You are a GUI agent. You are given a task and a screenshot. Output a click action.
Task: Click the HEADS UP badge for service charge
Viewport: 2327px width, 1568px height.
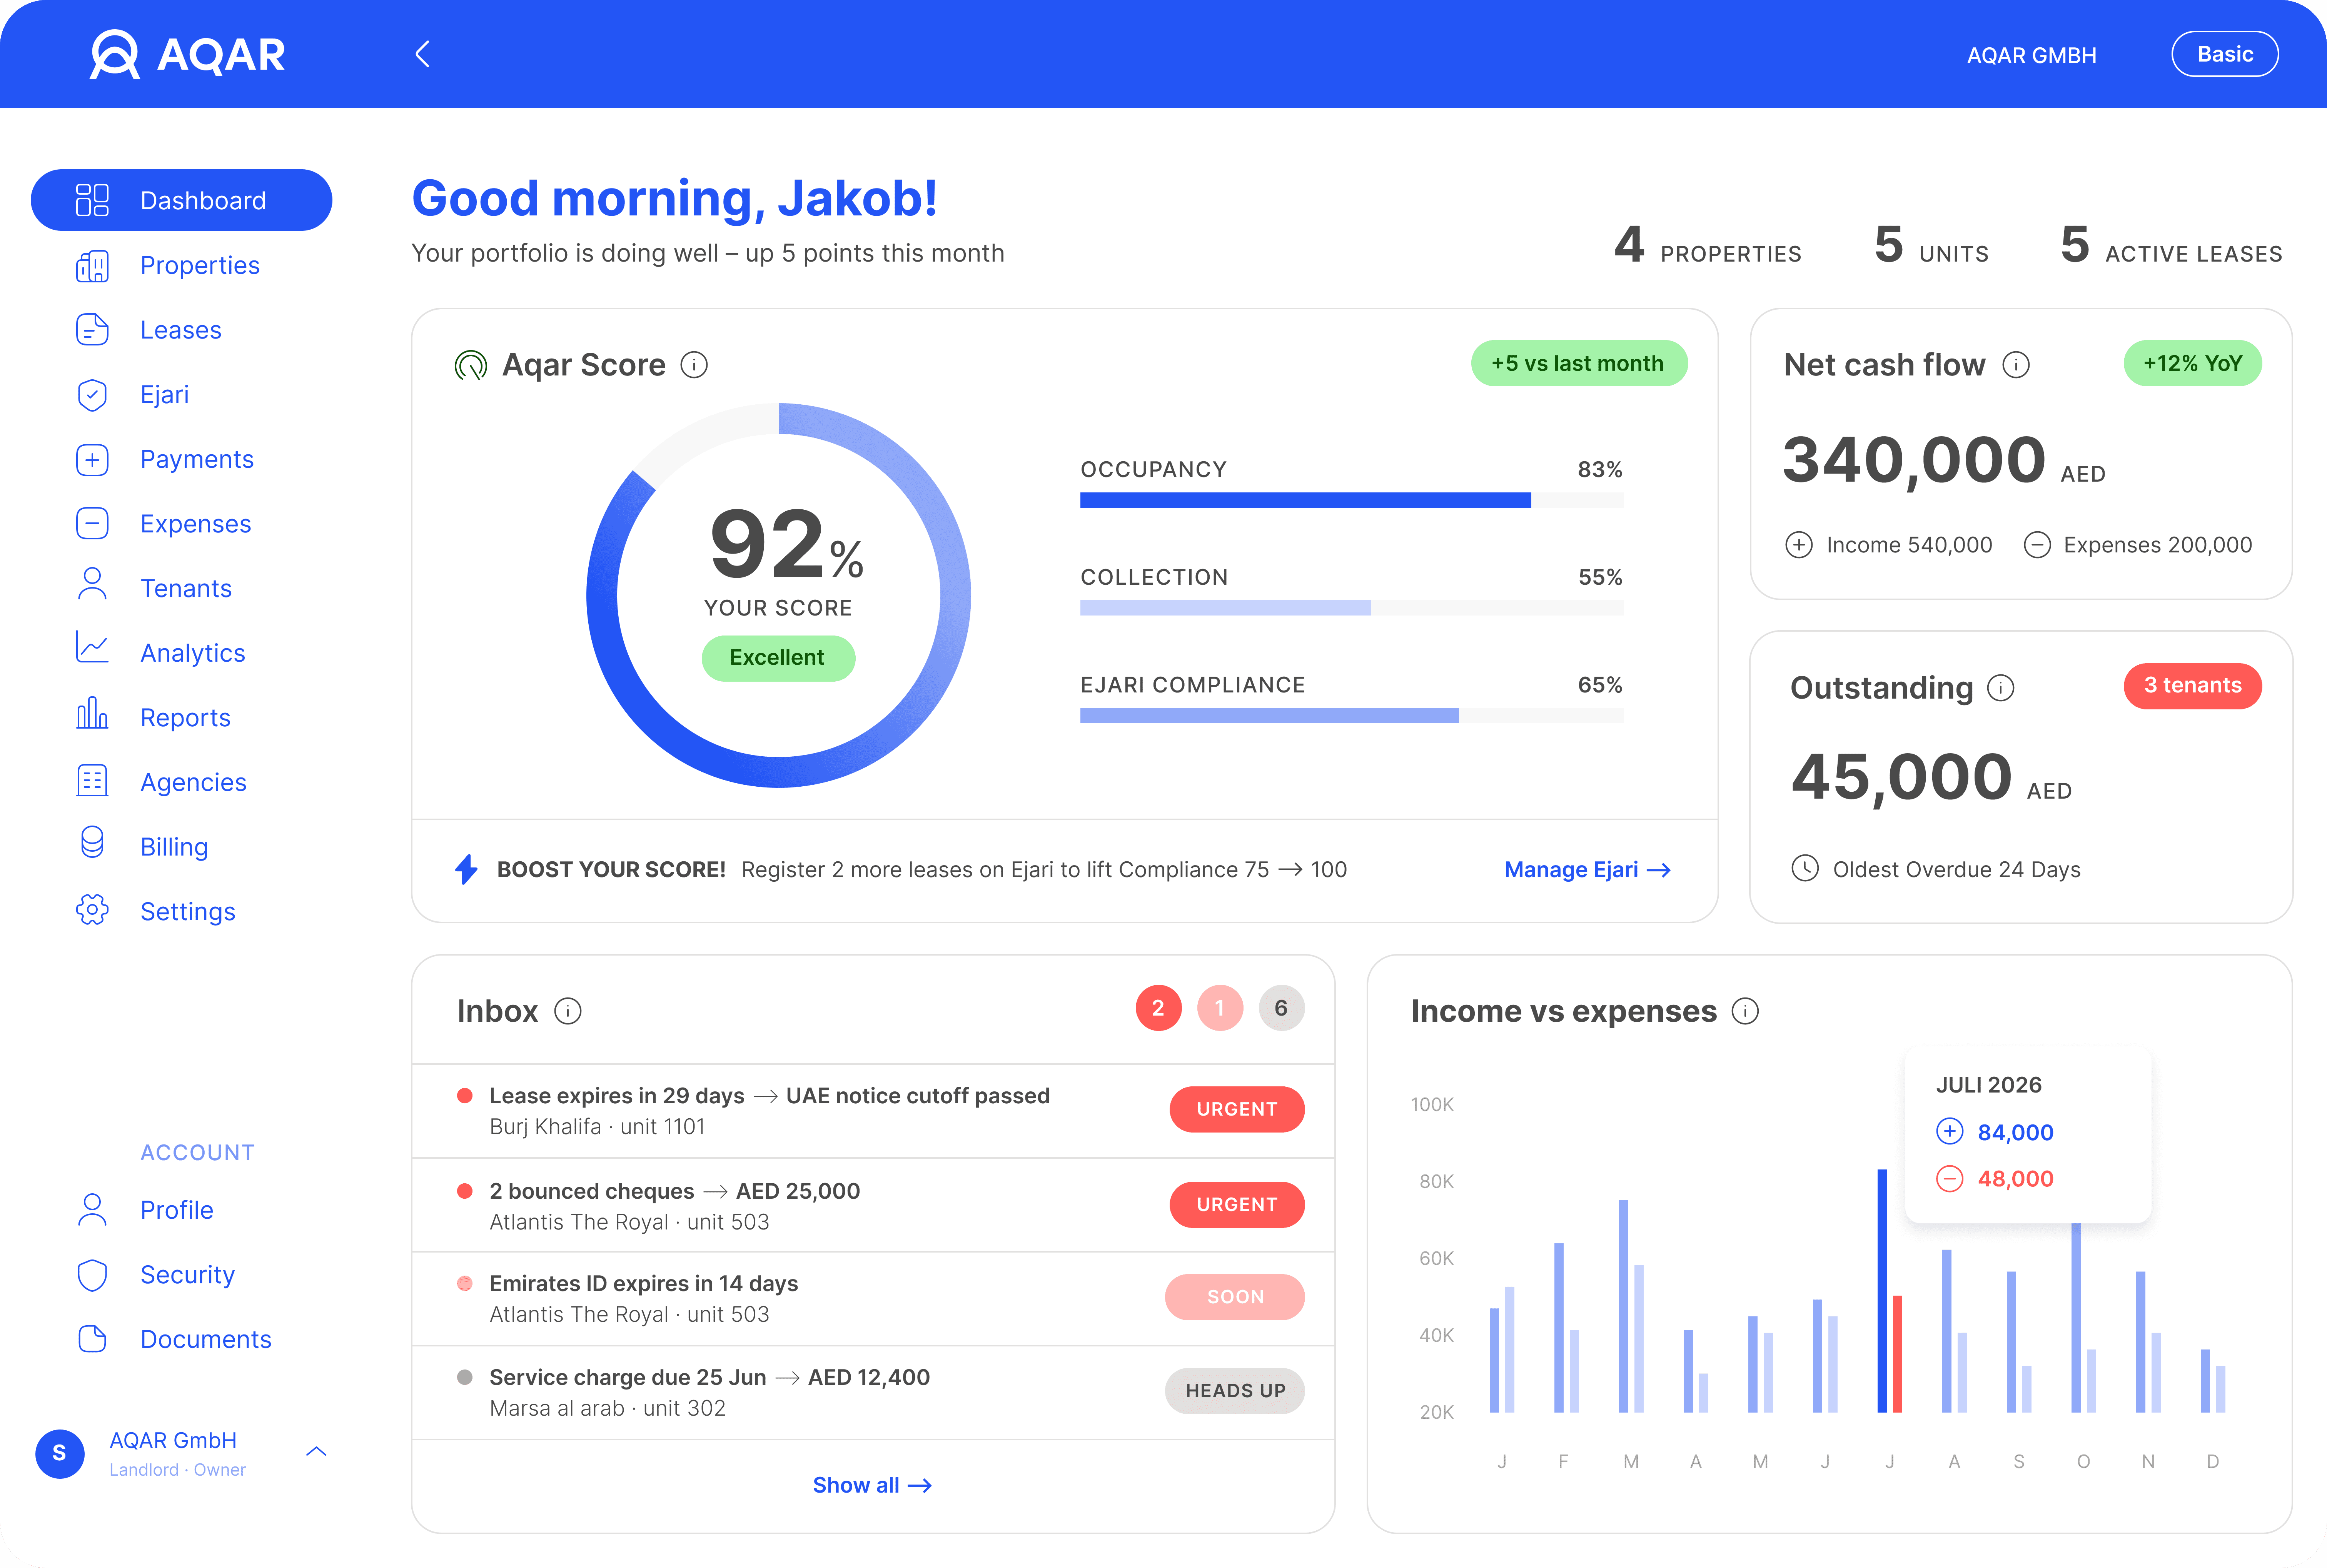[x=1235, y=1391]
